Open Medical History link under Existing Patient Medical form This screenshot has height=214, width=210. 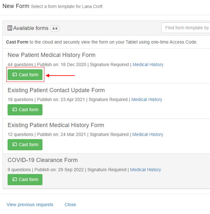click(148, 134)
